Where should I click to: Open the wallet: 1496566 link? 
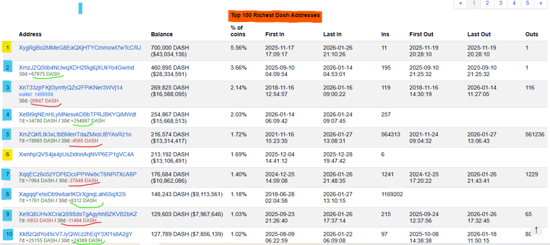point(36,94)
